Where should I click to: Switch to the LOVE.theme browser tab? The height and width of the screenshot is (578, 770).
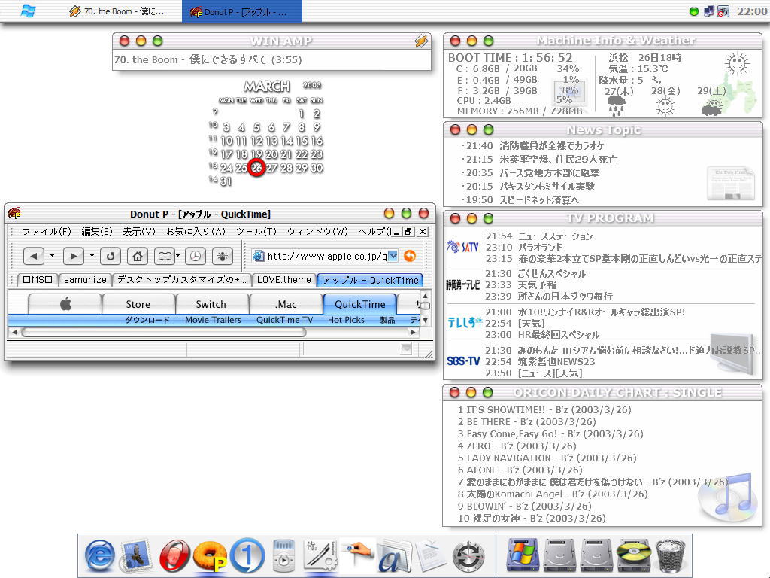[x=283, y=280]
